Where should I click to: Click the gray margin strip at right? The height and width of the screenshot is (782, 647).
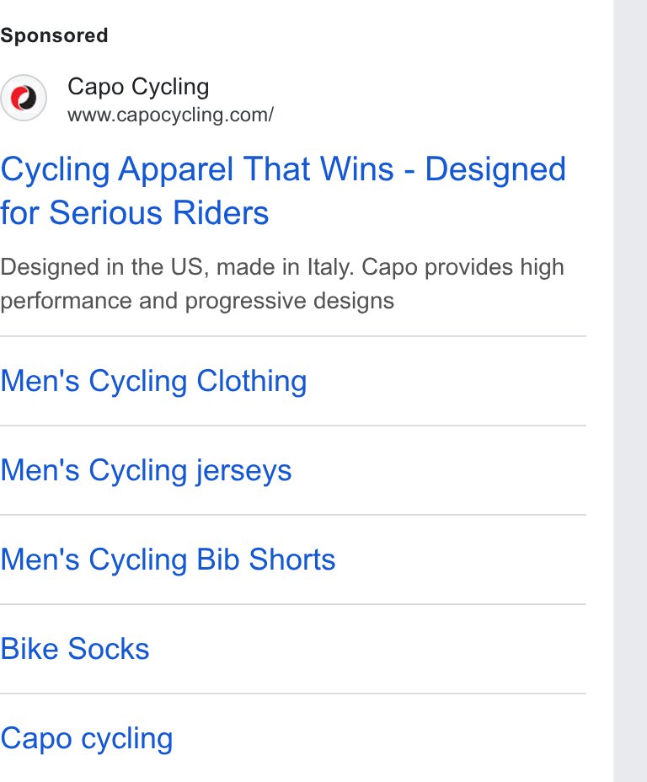(630, 391)
